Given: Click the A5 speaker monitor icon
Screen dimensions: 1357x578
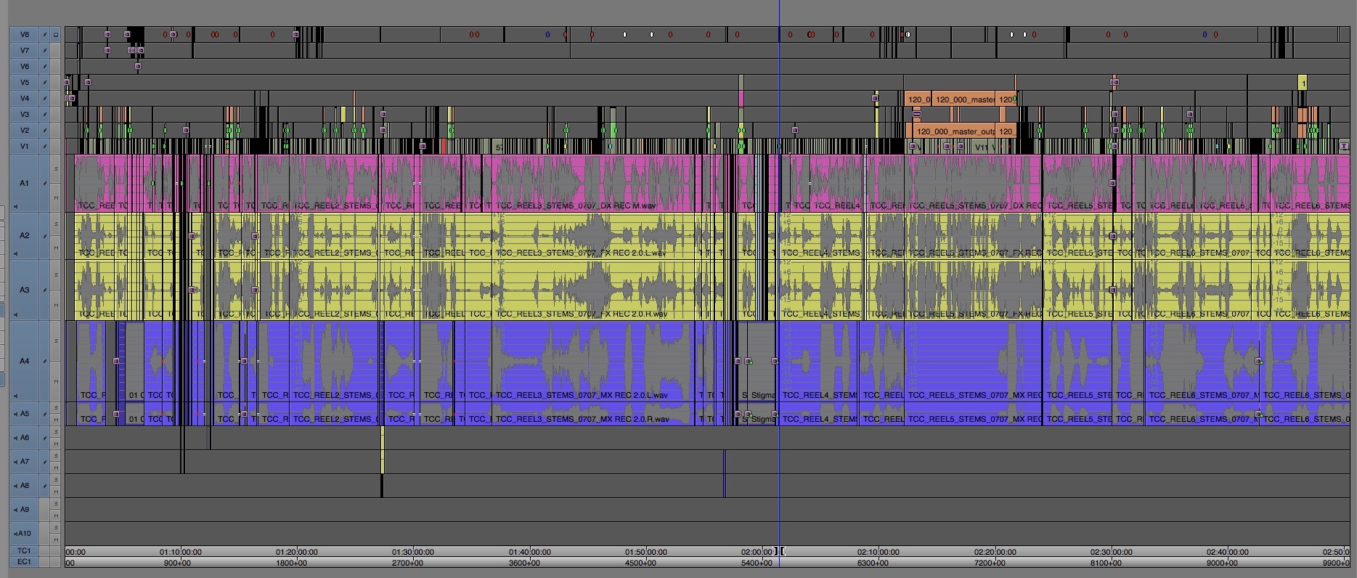Looking at the screenshot, I should click(15, 414).
